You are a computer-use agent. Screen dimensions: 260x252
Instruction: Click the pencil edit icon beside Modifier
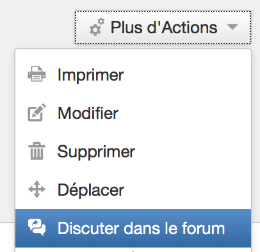point(37,113)
